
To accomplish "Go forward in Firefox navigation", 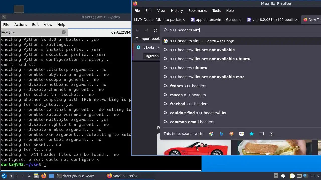I will [147, 30].
